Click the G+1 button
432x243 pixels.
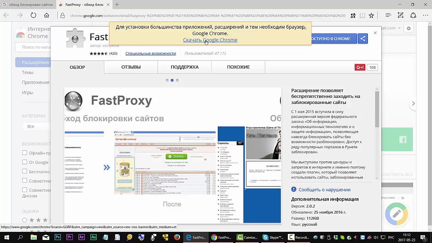(360, 67)
